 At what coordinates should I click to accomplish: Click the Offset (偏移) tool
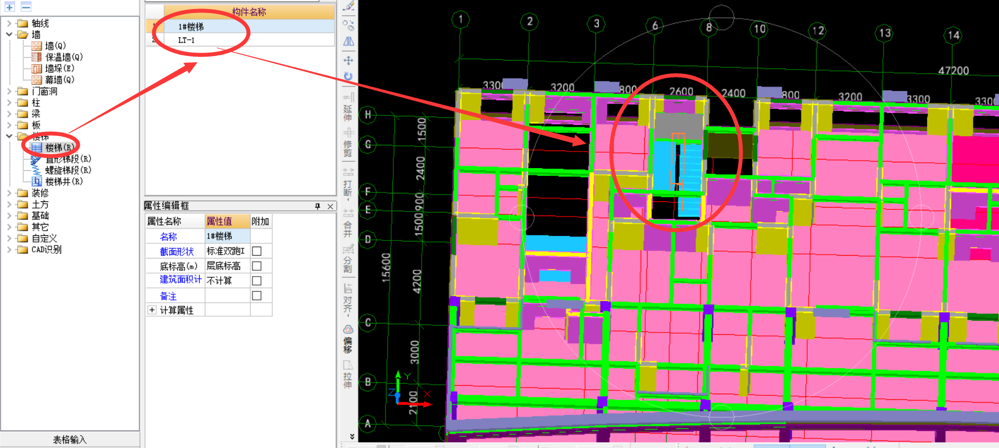tap(348, 338)
